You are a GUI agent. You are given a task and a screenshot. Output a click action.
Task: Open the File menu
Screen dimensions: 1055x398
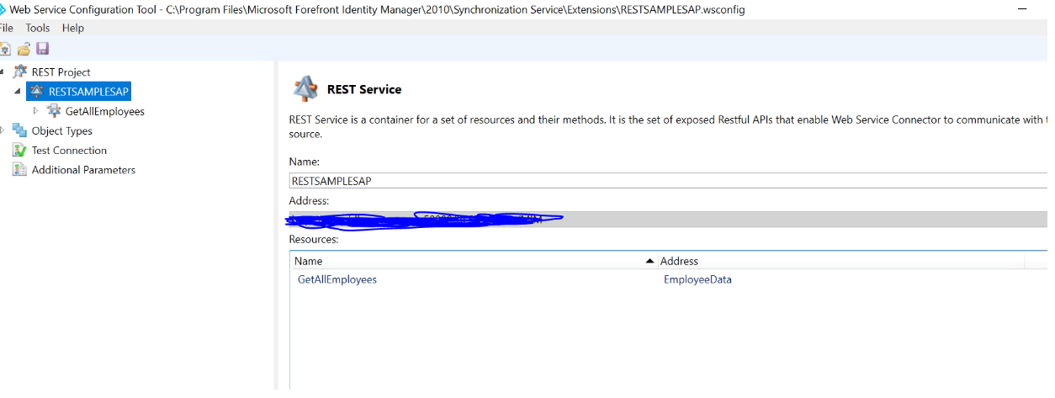[6, 28]
